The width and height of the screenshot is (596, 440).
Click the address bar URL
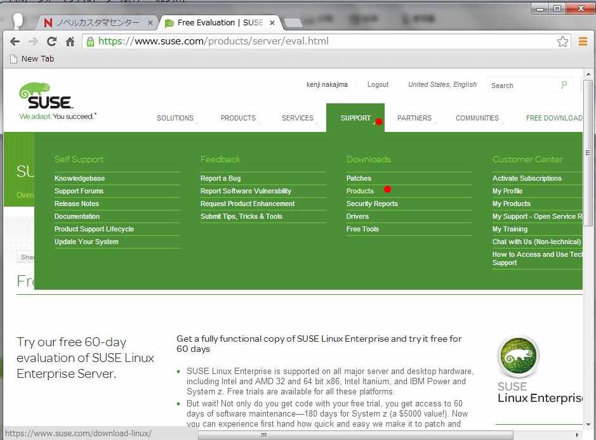tap(213, 41)
